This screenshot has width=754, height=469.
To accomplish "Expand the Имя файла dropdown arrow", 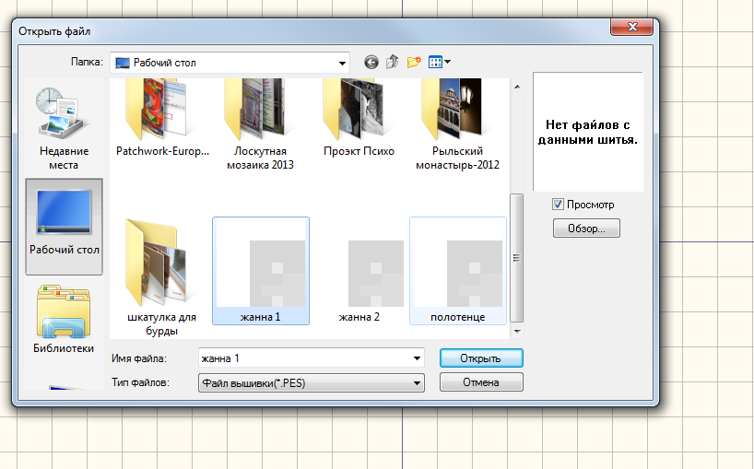I will [417, 358].
